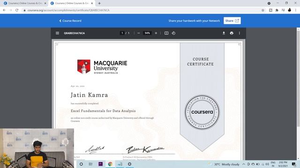Click the Macquarie University logo

[x=102, y=67]
